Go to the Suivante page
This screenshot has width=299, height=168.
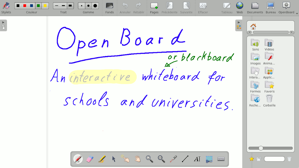tap(186, 8)
